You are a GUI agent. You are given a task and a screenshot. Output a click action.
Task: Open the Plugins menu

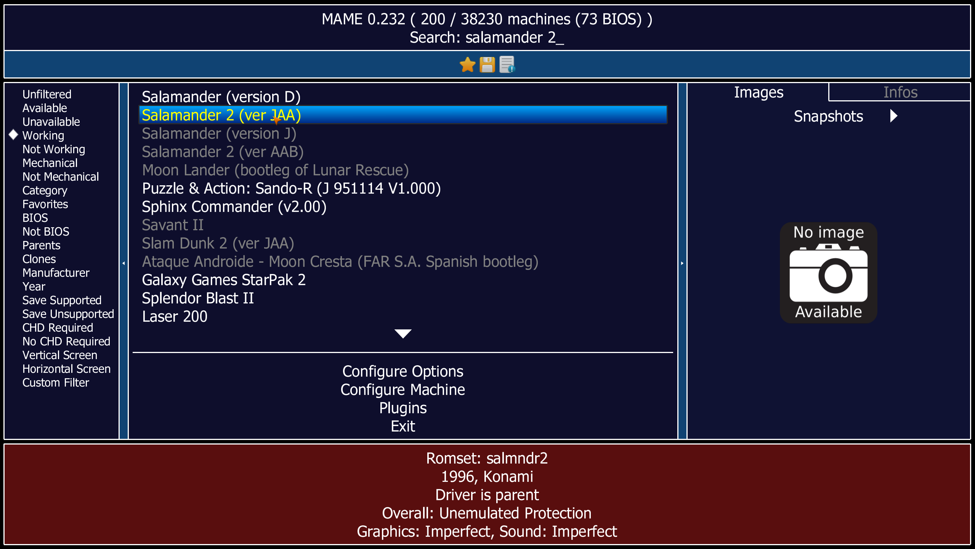pos(403,408)
